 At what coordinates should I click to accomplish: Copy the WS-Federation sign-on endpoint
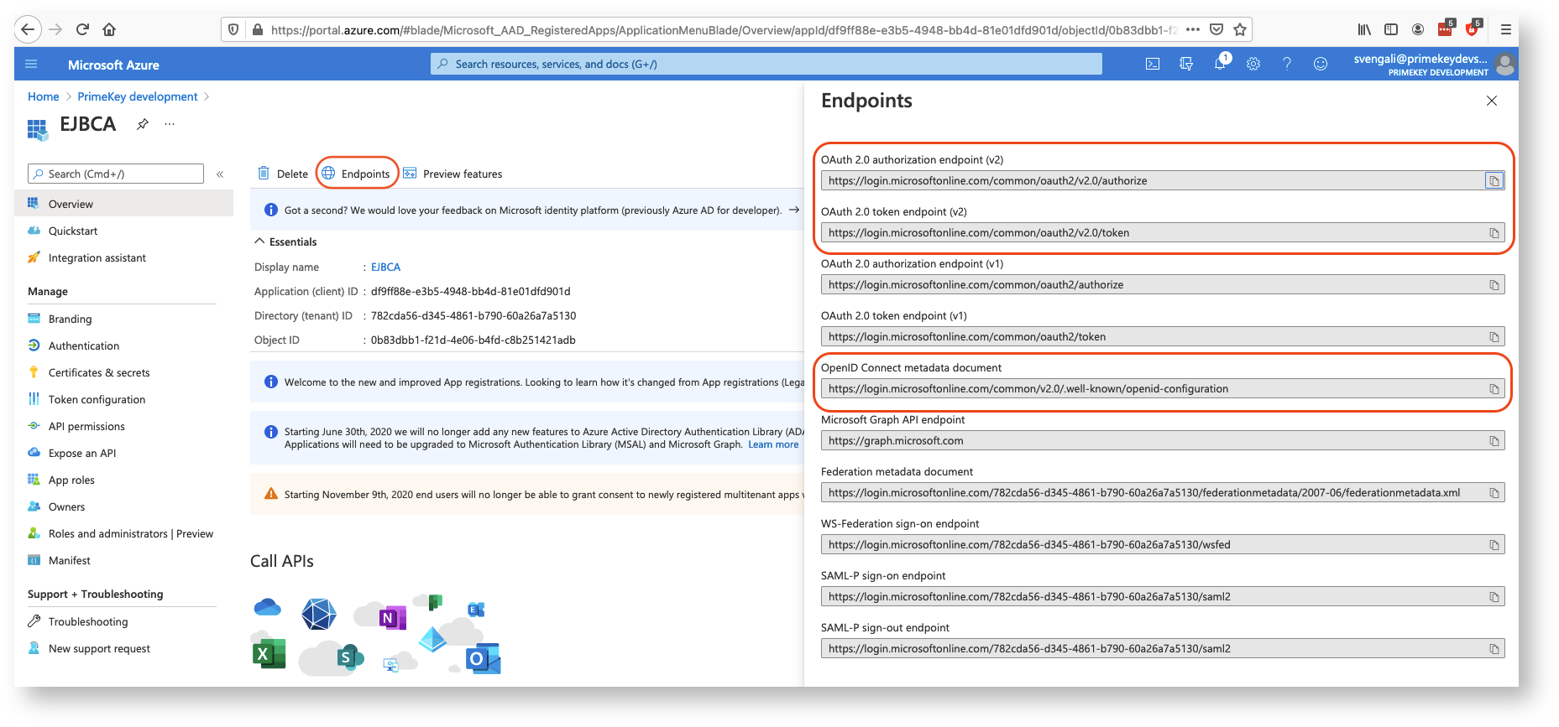(x=1494, y=545)
